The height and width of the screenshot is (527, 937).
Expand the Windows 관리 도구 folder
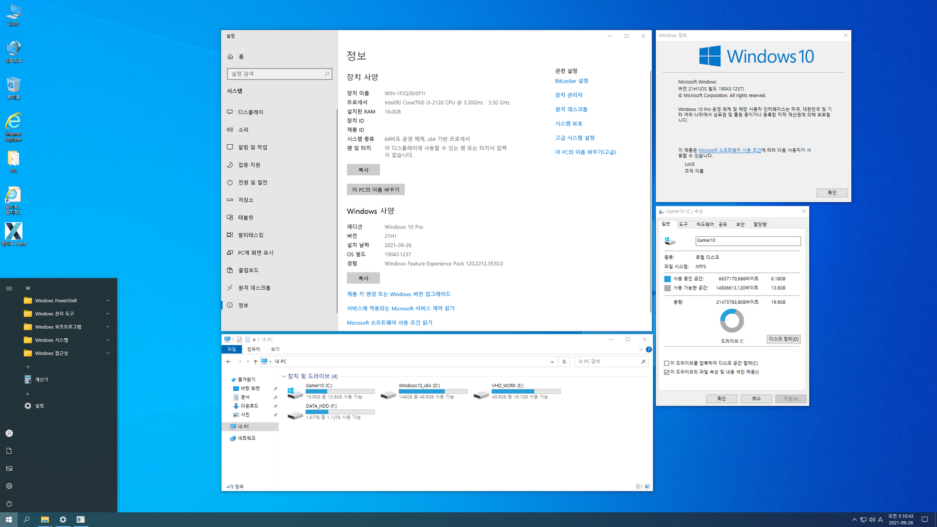(67, 314)
